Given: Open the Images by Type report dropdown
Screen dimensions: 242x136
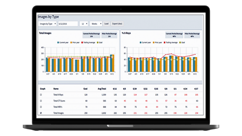Looking at the screenshot, I should (48, 24).
